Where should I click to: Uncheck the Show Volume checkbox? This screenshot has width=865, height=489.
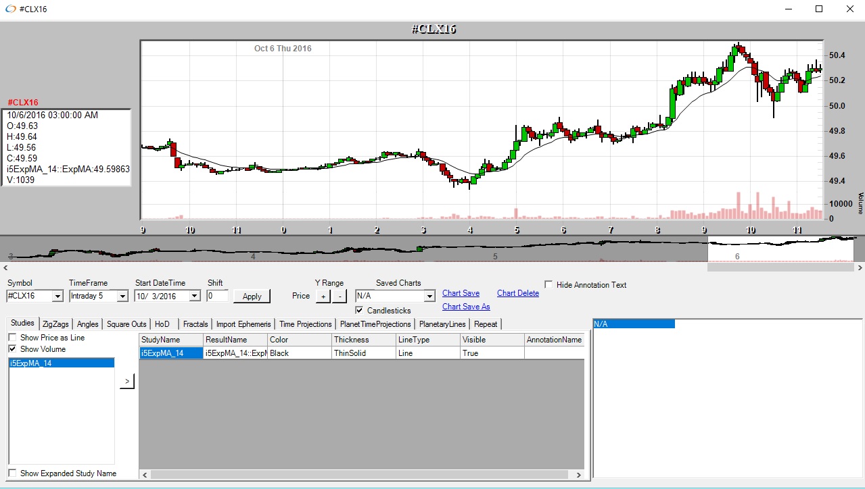coord(13,349)
